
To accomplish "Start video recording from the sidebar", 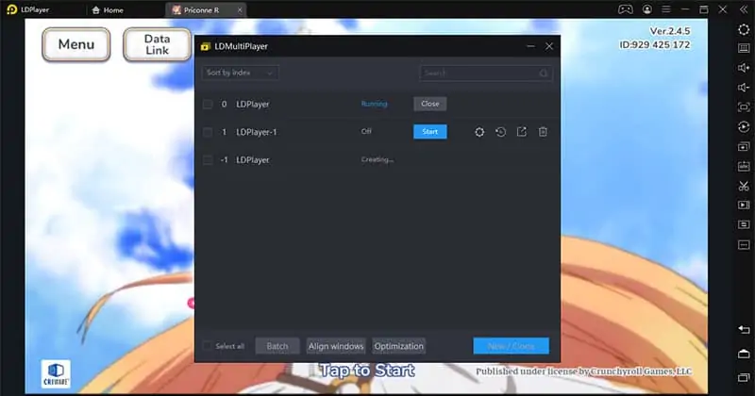I will pyautogui.click(x=744, y=205).
